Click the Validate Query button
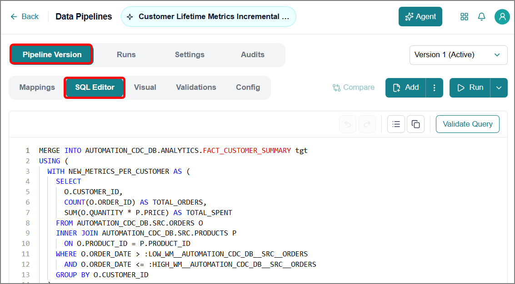 coord(468,124)
